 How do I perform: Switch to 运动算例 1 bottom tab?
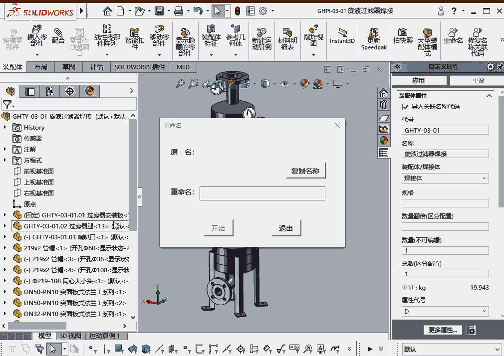(x=104, y=336)
